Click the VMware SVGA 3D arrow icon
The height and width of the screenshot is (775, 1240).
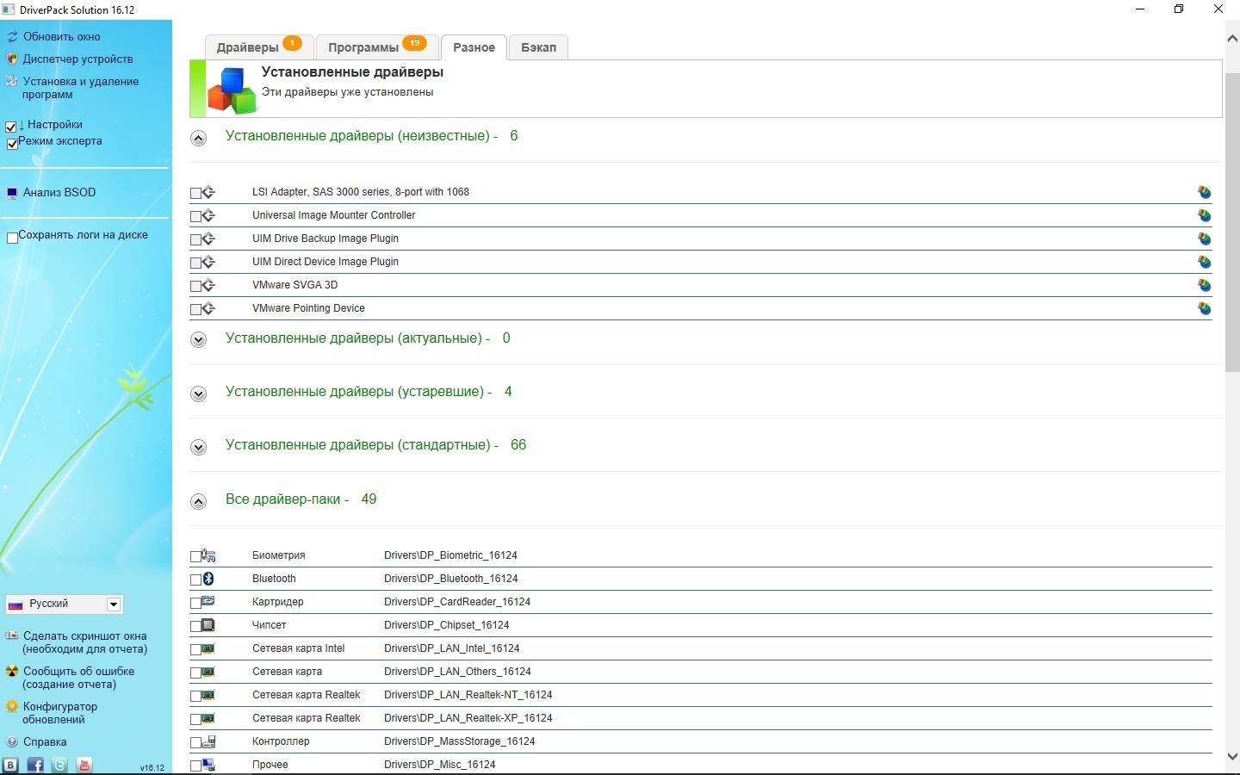(208, 285)
